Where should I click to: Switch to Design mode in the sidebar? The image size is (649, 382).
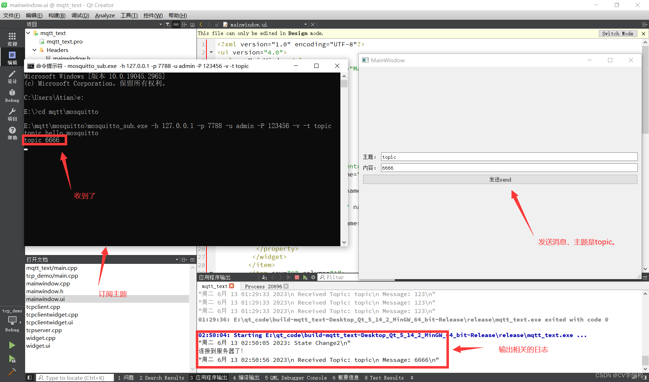(x=12, y=77)
